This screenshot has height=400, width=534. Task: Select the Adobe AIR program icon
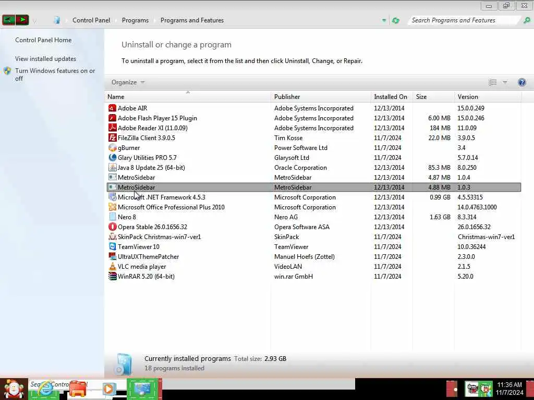click(113, 108)
